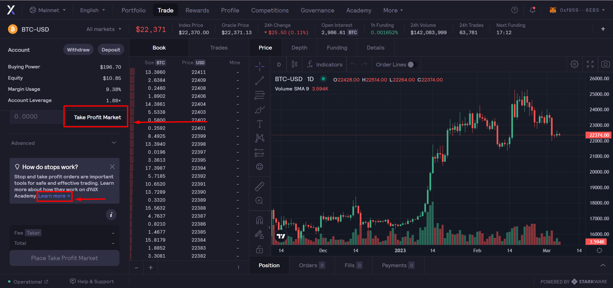Expand the positions panel chevron
Screen dimensions: 613x288
click(603, 265)
